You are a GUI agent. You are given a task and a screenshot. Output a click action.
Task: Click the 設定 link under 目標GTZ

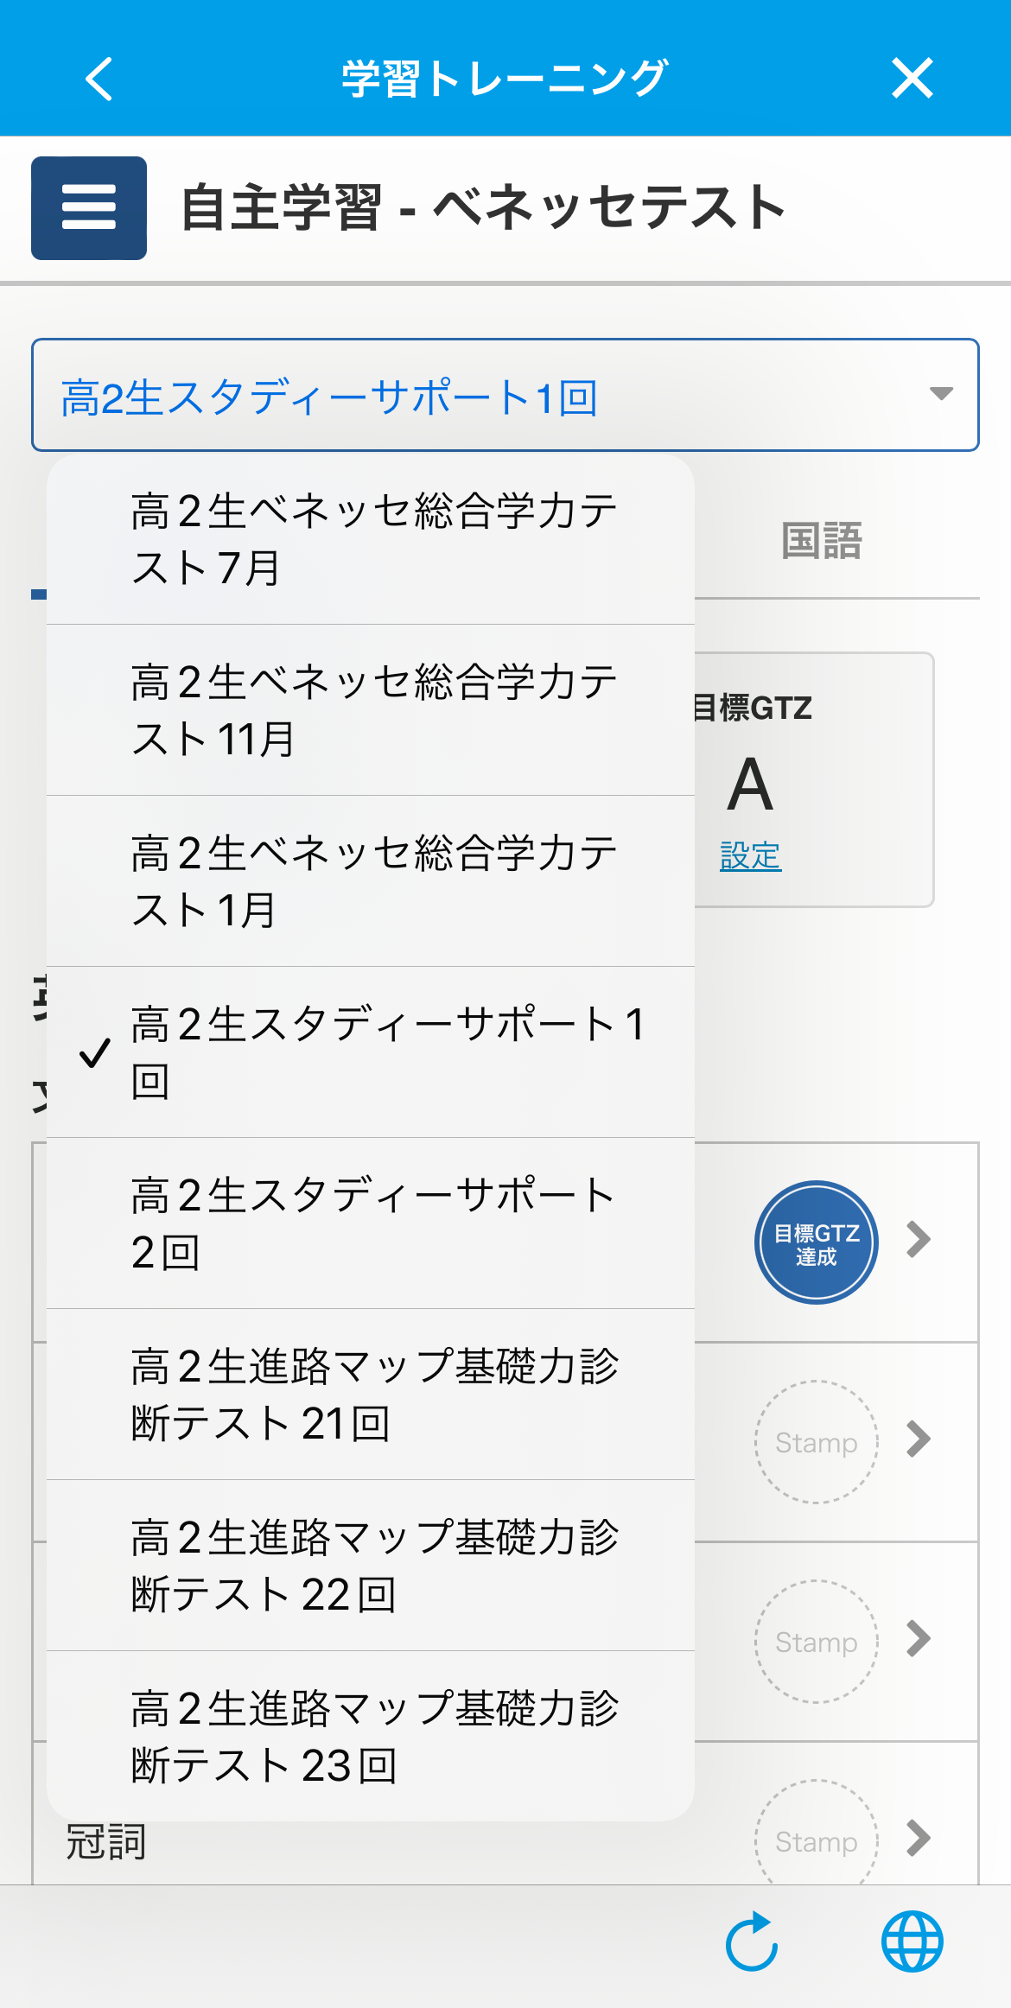(751, 856)
